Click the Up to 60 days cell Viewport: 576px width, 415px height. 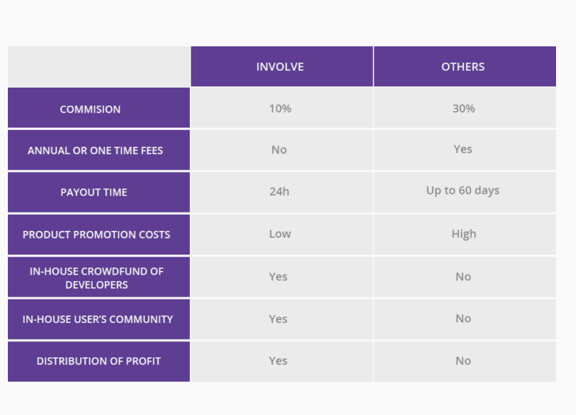[x=465, y=193]
